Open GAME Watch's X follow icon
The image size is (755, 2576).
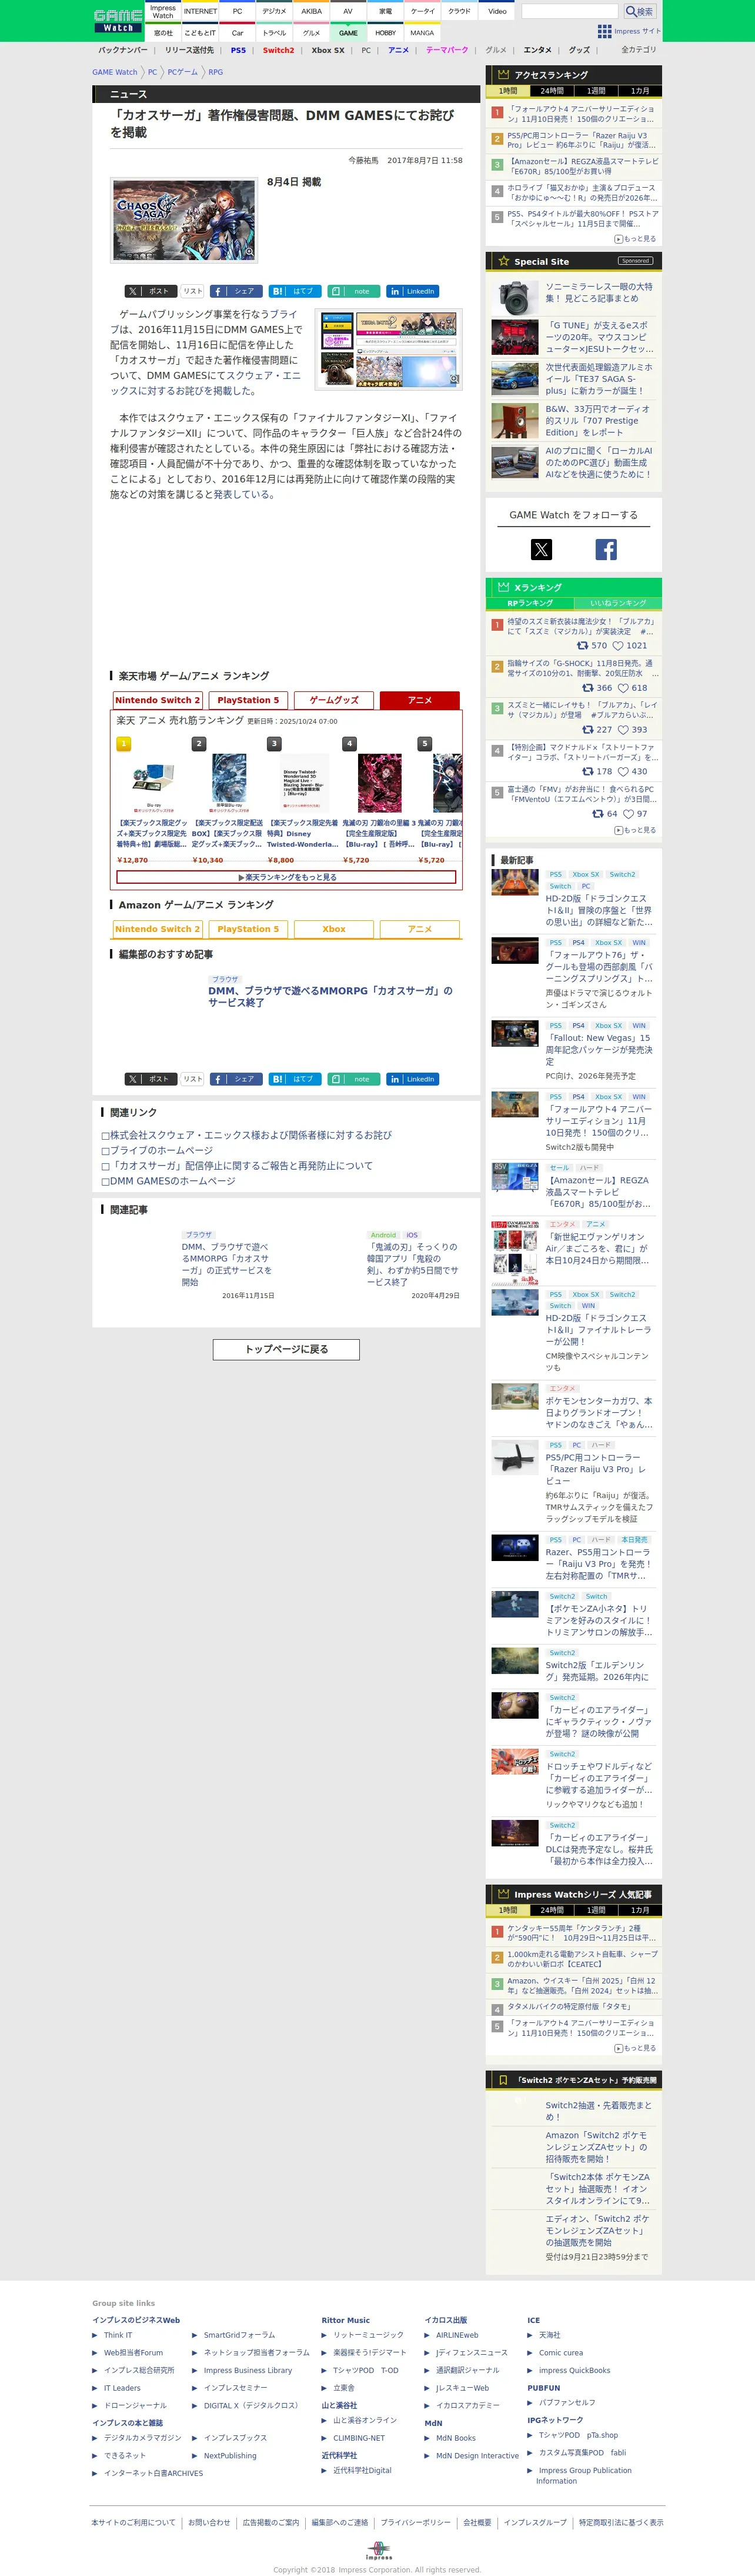coord(542,549)
